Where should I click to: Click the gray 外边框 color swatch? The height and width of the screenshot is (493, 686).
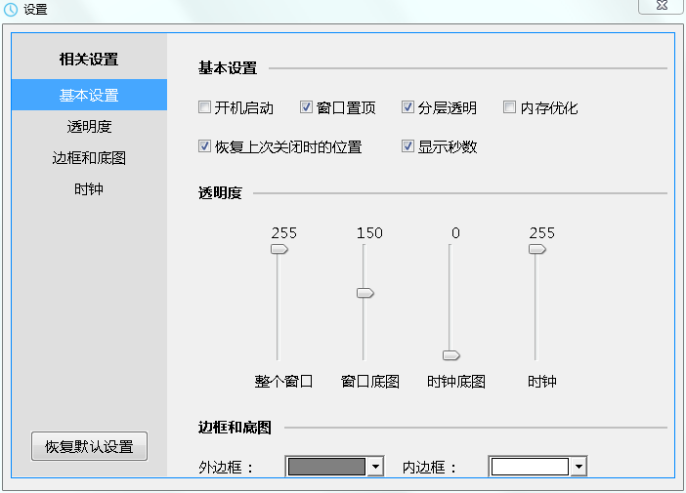point(326,467)
